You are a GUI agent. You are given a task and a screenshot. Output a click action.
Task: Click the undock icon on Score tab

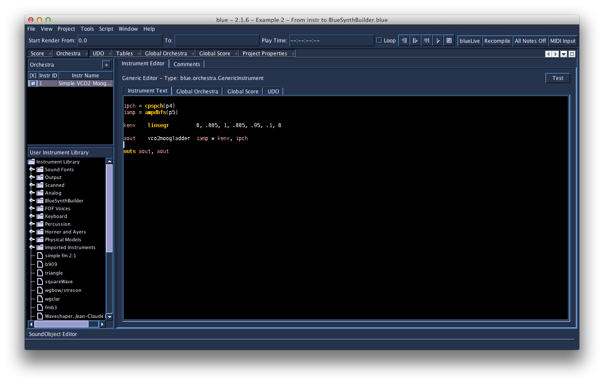click(50, 54)
